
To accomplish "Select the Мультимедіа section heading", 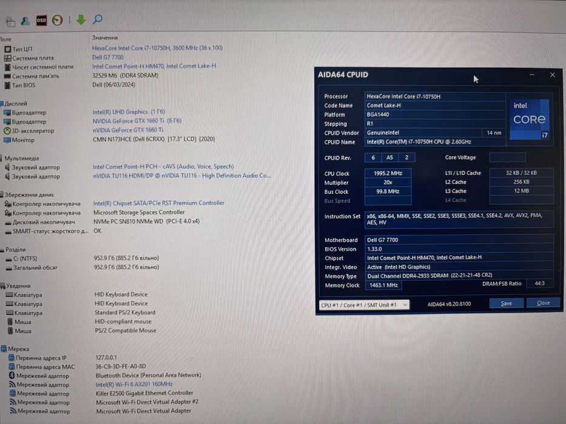I will click(22, 158).
